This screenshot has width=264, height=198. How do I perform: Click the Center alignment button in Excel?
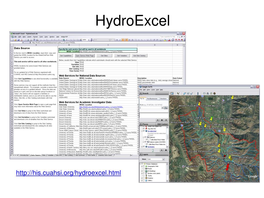pyautogui.click(x=130, y=40)
